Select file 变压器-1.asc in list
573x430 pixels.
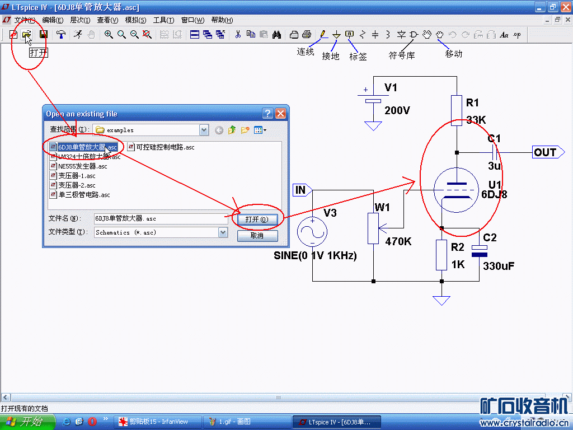click(73, 175)
